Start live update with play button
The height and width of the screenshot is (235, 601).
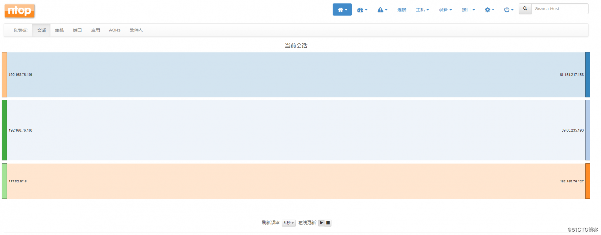click(322, 223)
